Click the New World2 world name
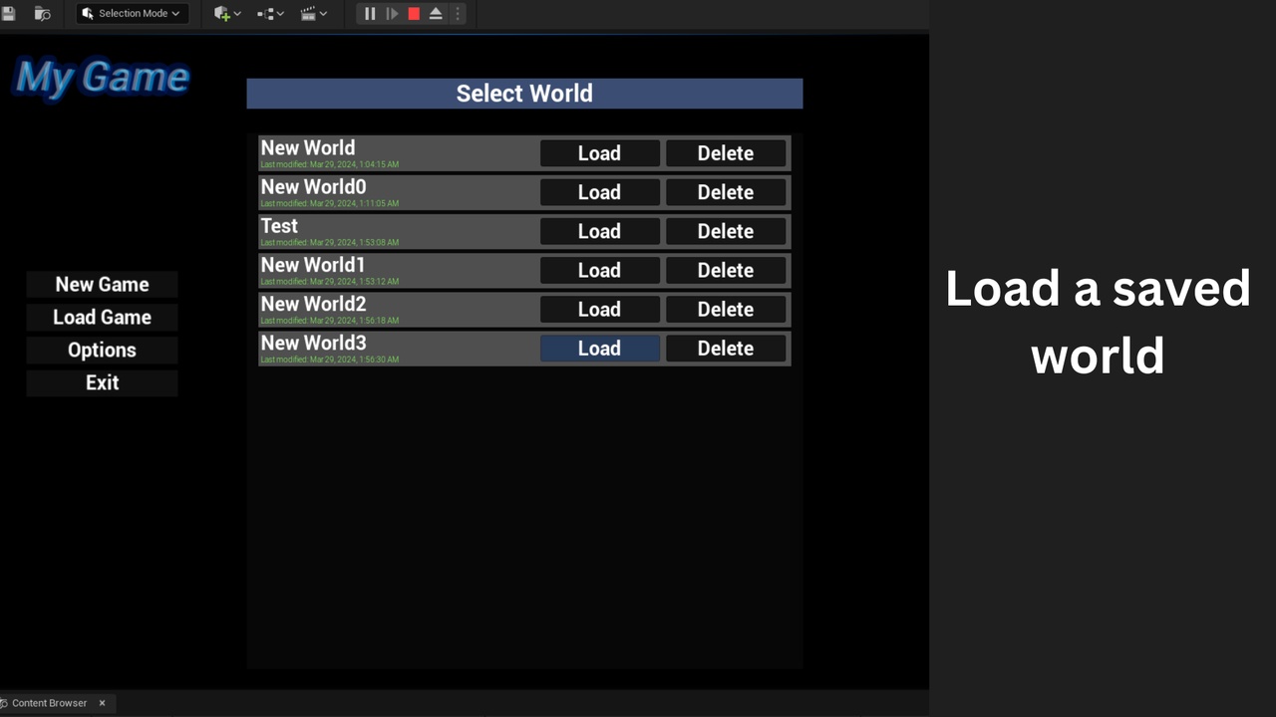 [313, 304]
